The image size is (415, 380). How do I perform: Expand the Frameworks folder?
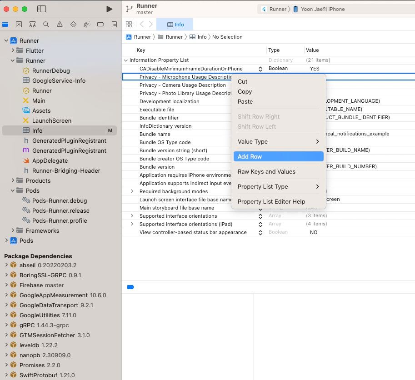click(x=13, y=230)
